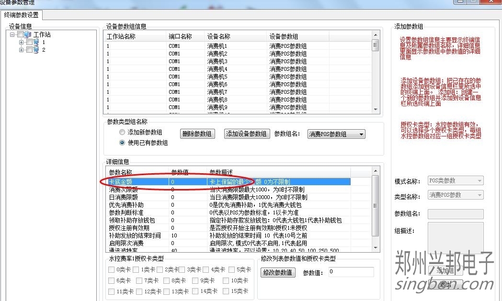Check the box for workstation 2

29,50
